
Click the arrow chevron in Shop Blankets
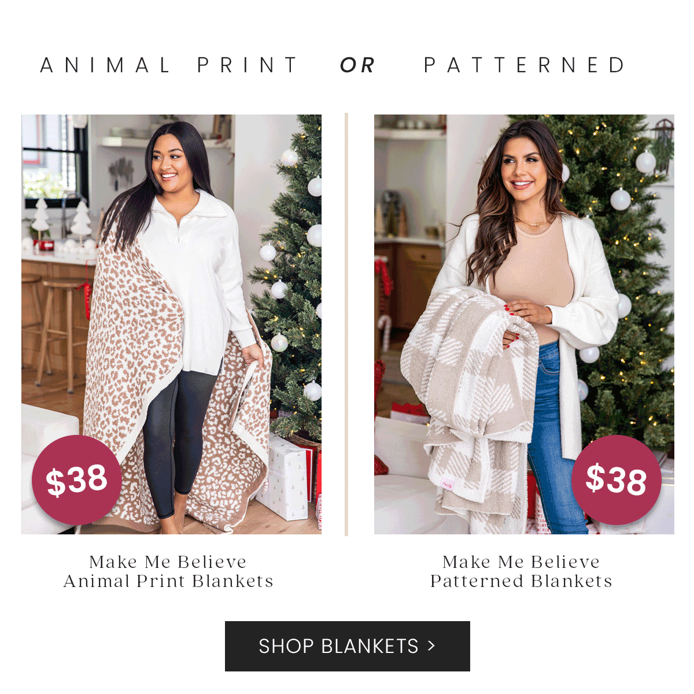click(431, 646)
